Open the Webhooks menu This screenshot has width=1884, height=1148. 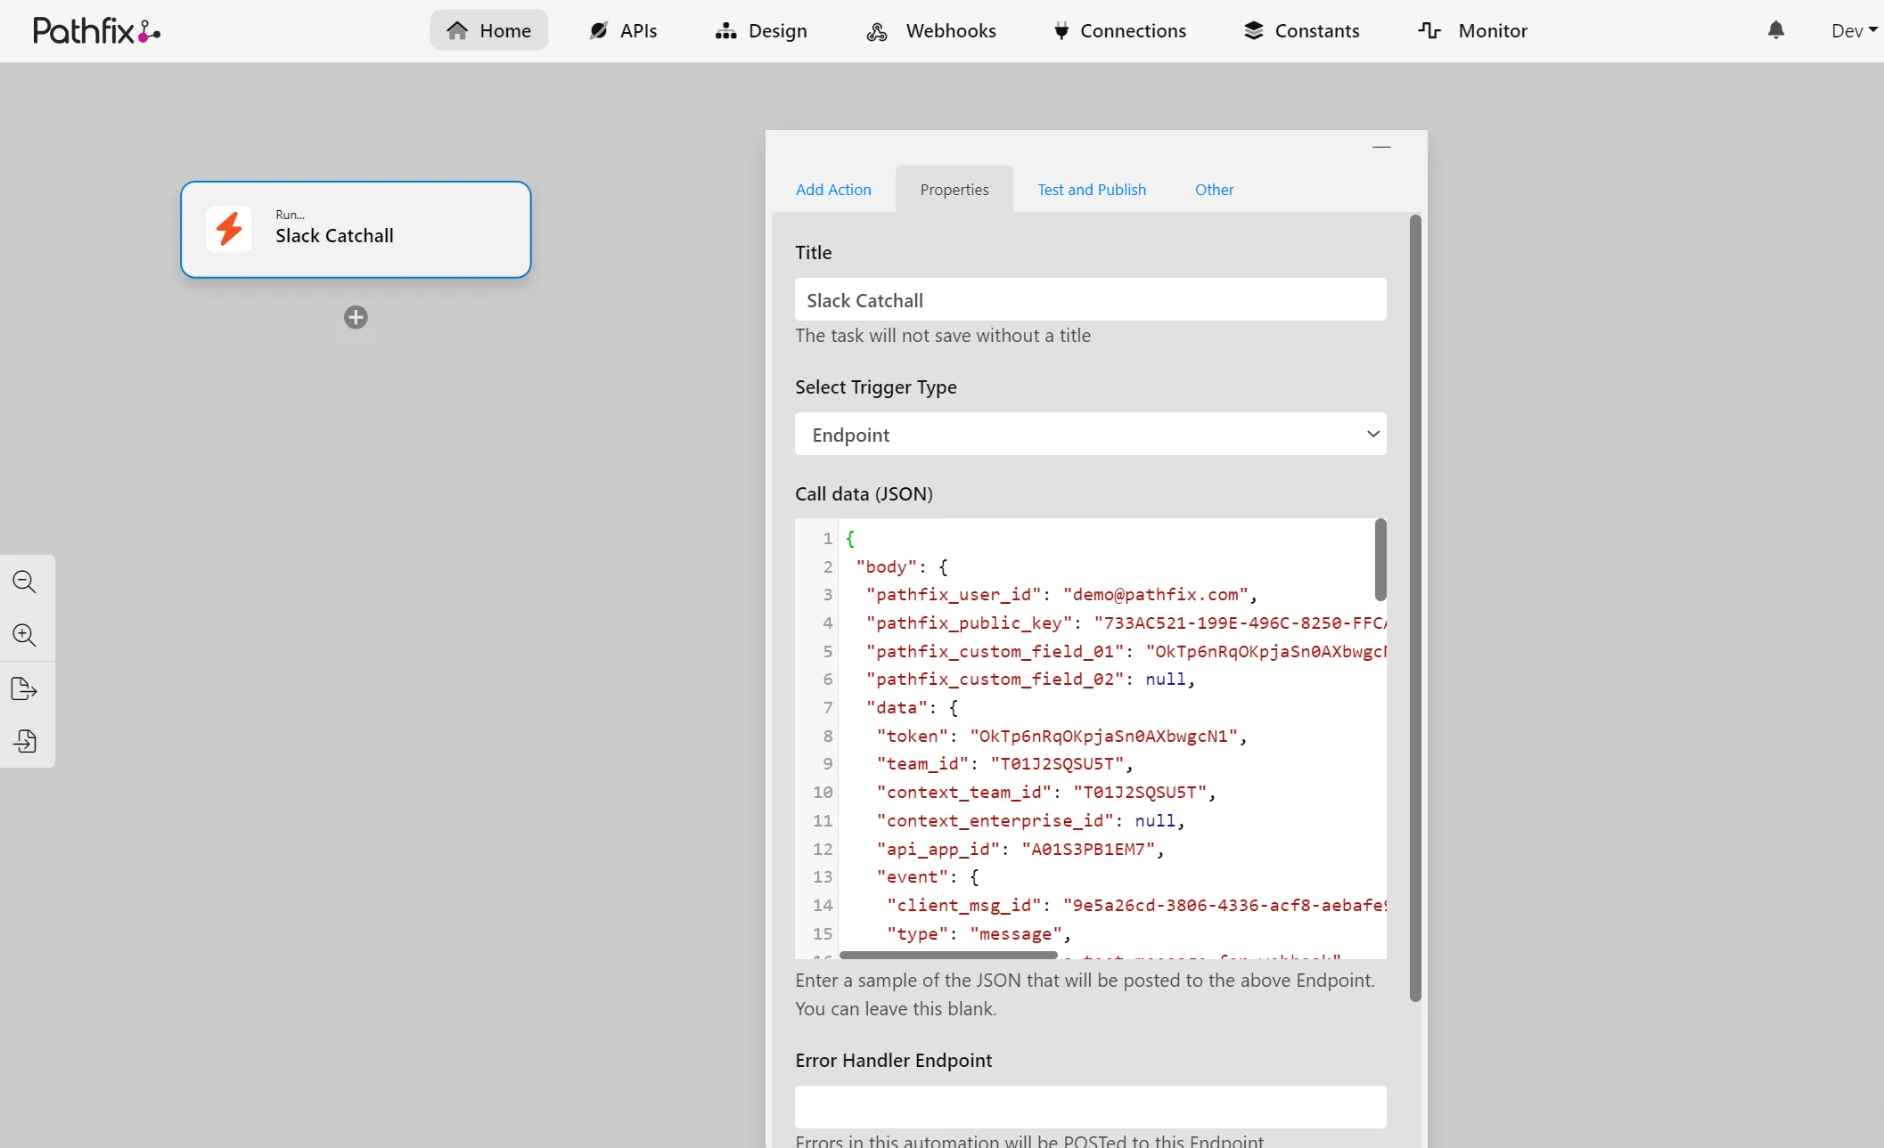(931, 30)
